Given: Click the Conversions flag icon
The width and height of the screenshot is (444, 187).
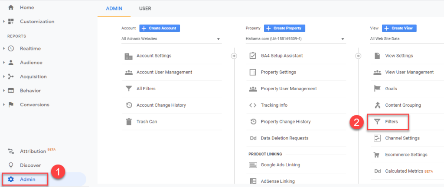Looking at the screenshot, I should 11,105.
